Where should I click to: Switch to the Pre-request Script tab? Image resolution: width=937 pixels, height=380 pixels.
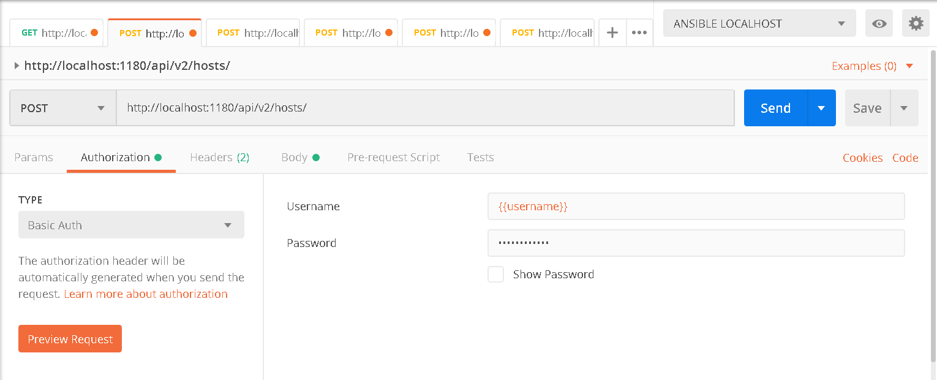coord(394,157)
